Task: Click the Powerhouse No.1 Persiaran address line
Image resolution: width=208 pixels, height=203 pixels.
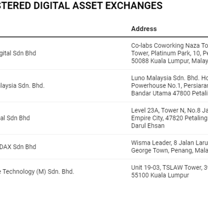Action: 170,85
